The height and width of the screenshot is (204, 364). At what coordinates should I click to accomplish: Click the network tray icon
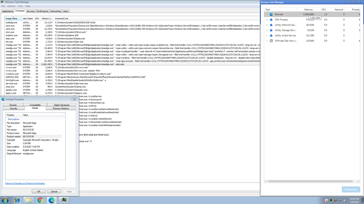[x=340, y=200]
